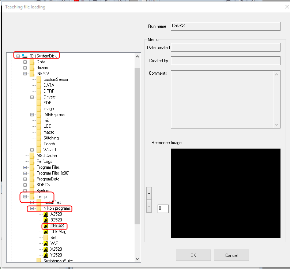Select the Chk-AX teaching file icon
290x269 pixels.
coord(46,226)
